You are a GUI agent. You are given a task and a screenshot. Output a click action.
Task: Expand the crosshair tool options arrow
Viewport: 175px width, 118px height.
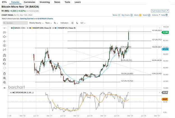(x=7, y=28)
